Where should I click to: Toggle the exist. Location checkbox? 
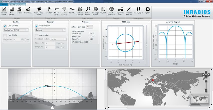point(36,26)
